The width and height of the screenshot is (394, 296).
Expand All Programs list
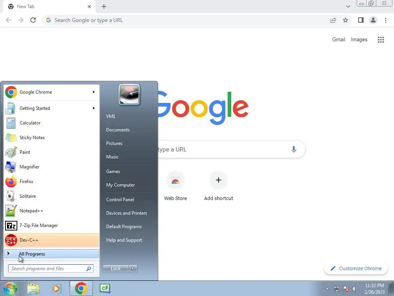point(52,254)
